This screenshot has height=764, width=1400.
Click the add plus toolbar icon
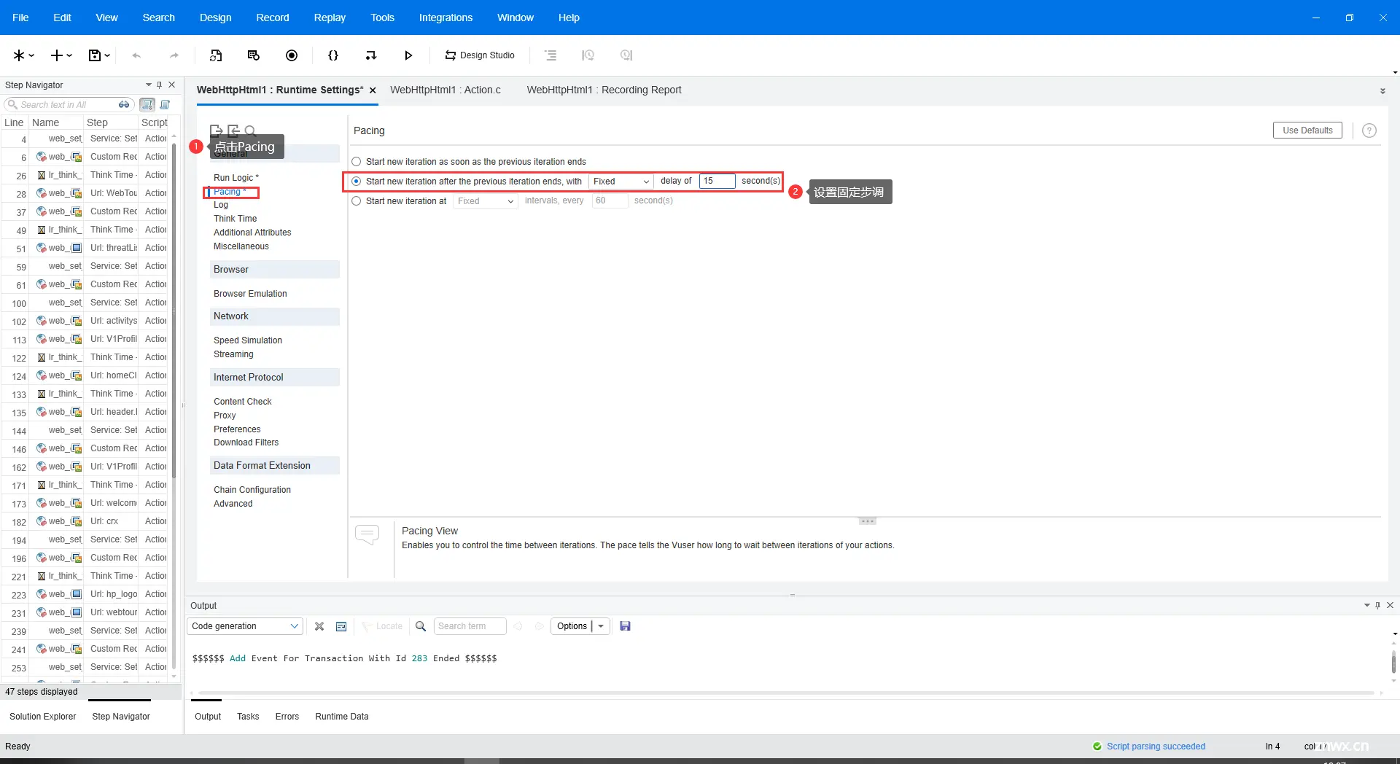[x=57, y=55]
